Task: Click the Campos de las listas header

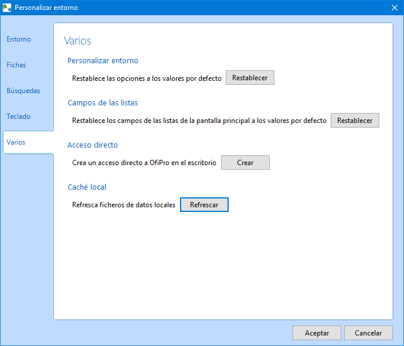Action: point(103,103)
